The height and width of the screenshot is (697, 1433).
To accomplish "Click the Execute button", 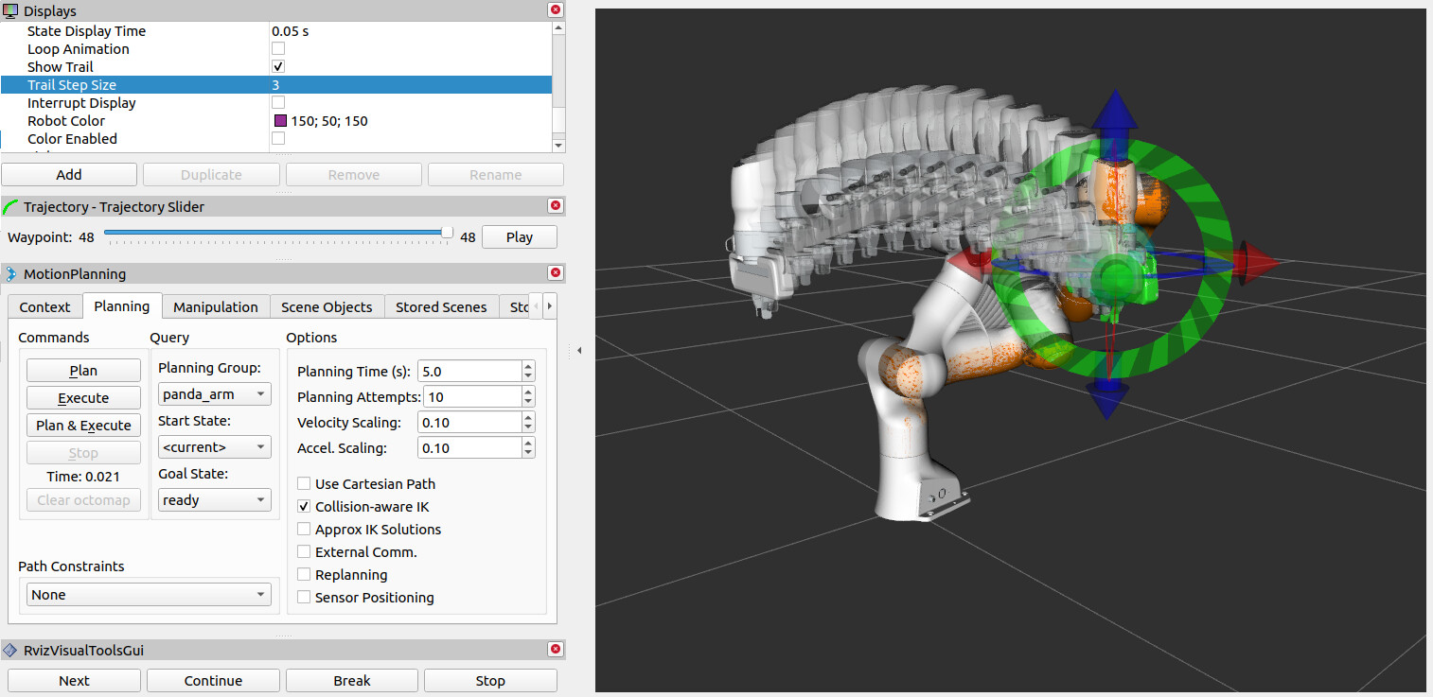I will (83, 398).
